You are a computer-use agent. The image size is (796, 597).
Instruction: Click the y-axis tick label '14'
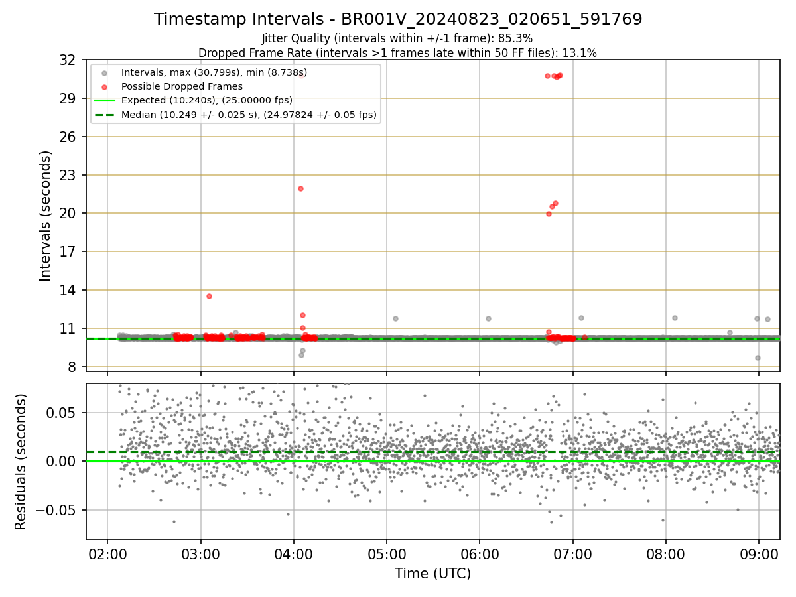(68, 291)
